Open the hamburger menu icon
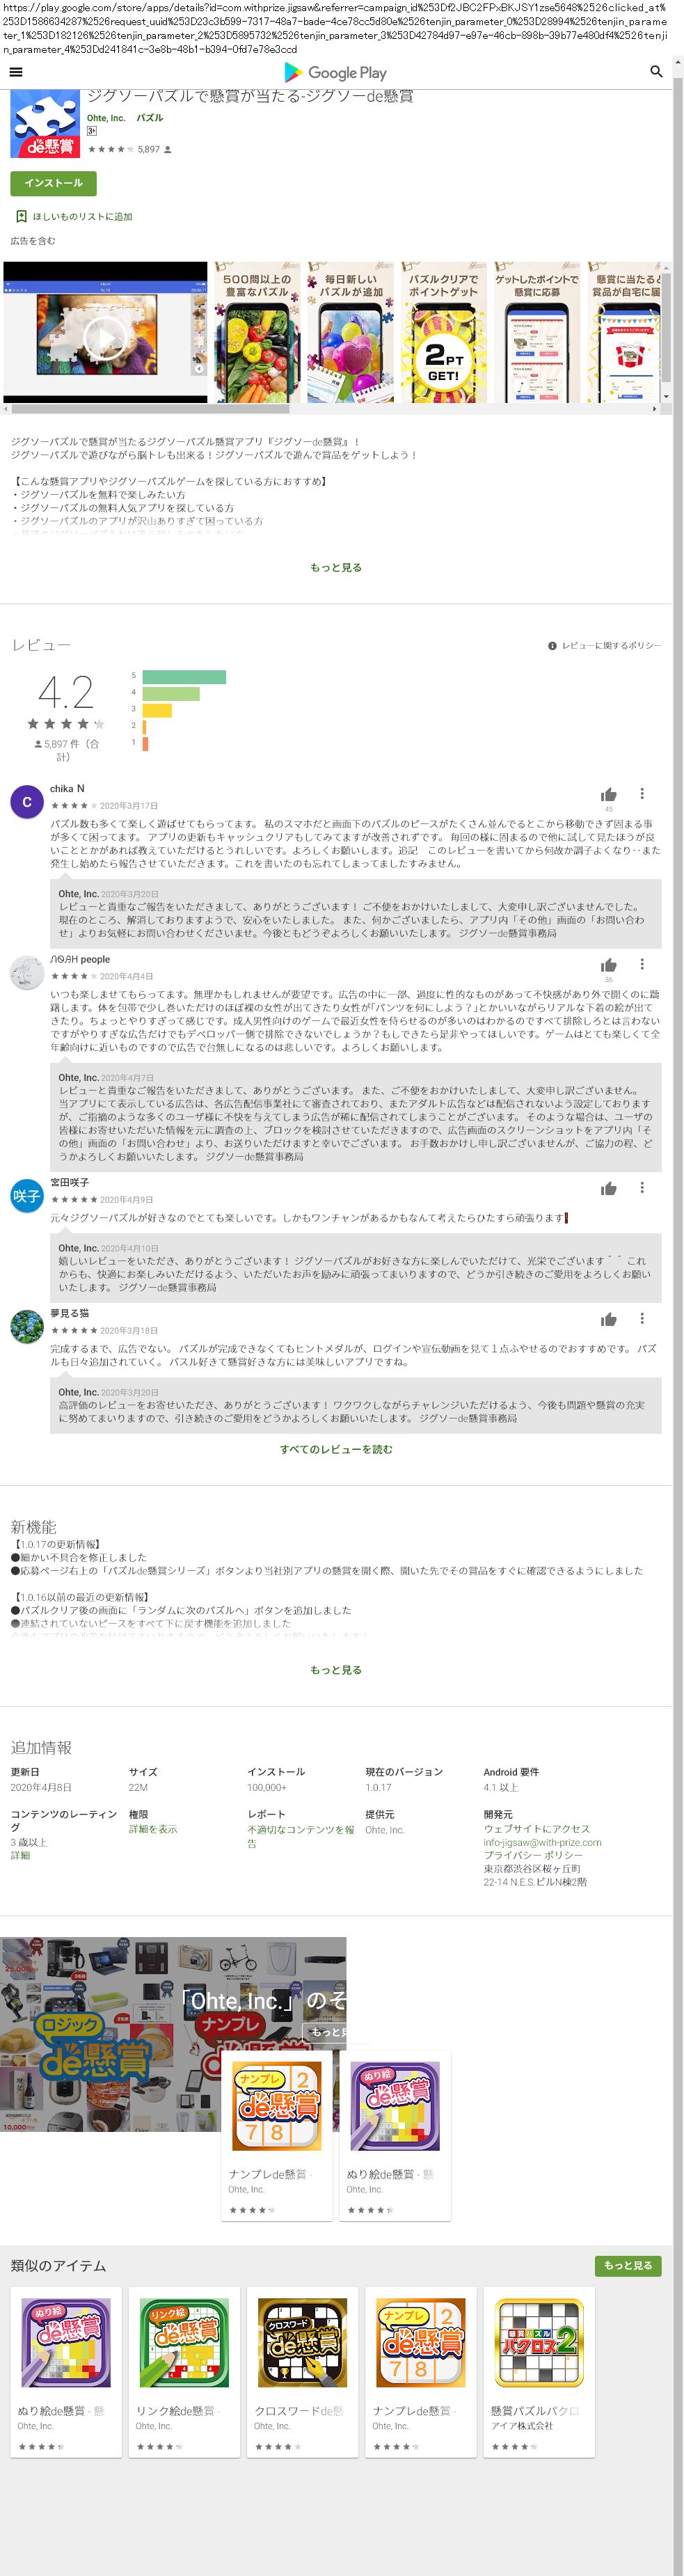Image resolution: width=684 pixels, height=2576 pixels. pyautogui.click(x=15, y=72)
